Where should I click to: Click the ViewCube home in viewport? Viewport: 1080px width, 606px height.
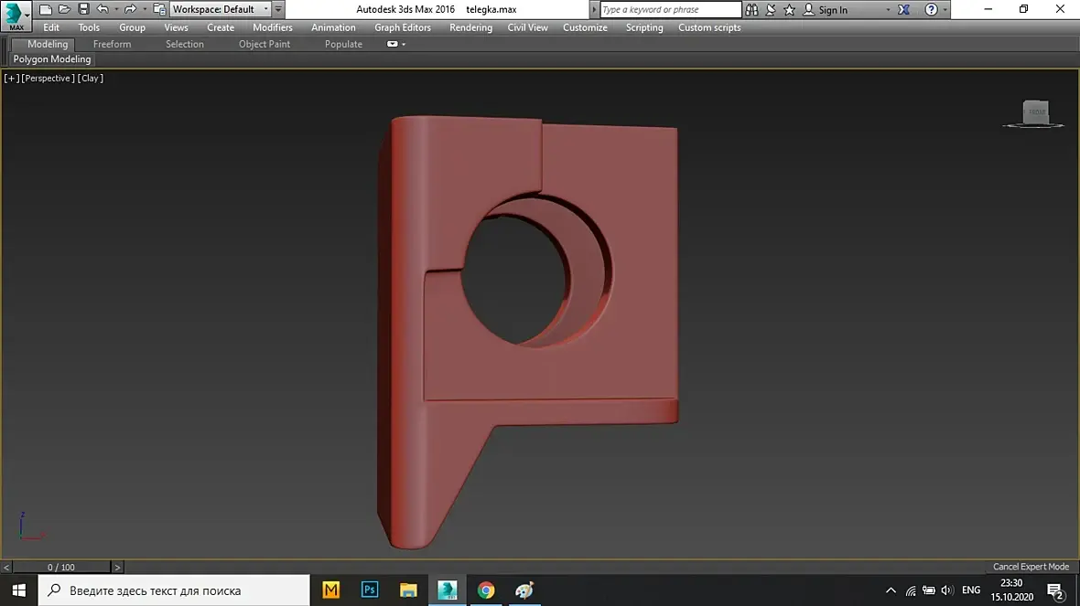coord(1035,112)
